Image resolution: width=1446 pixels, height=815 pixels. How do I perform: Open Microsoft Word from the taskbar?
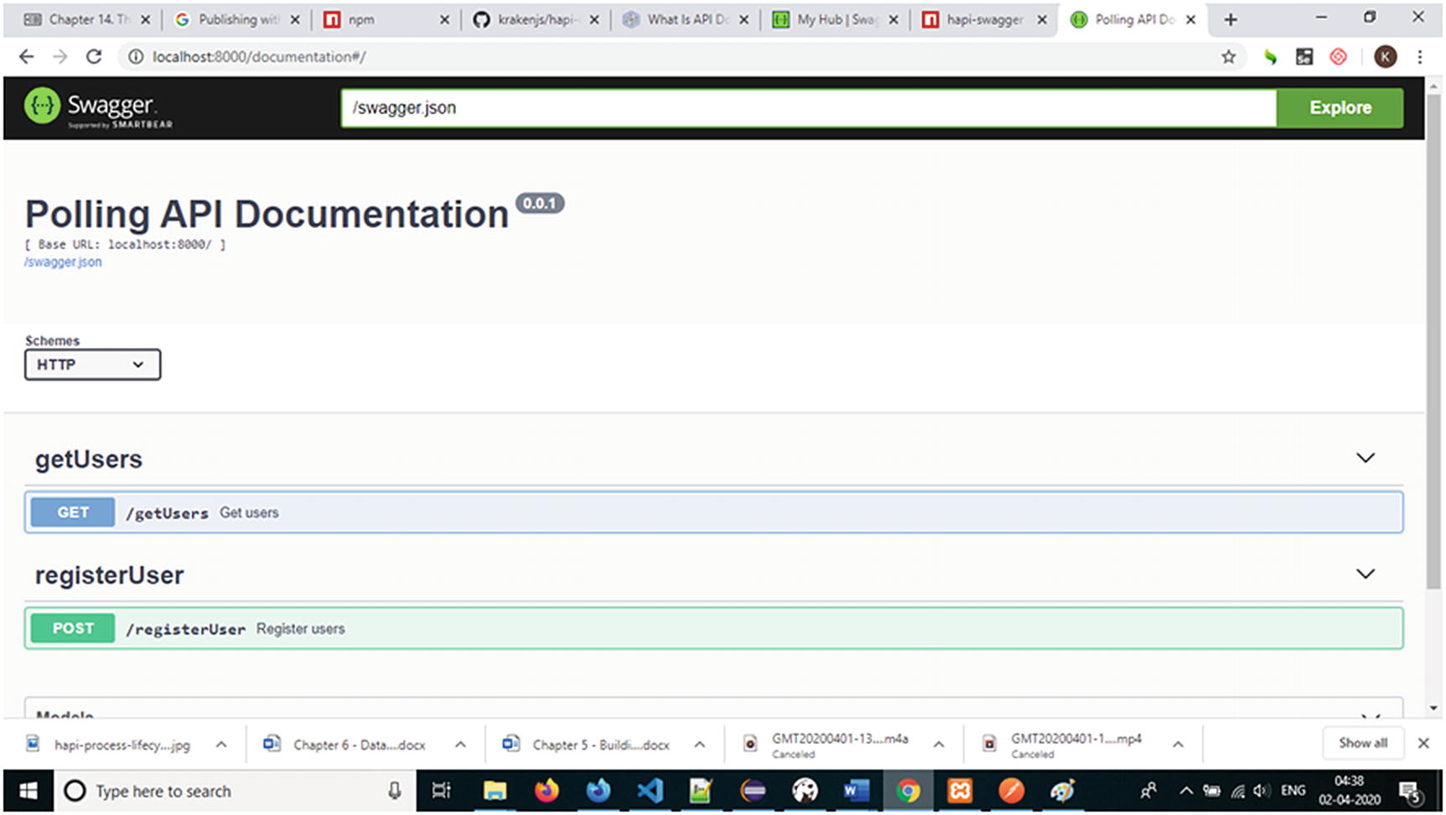pyautogui.click(x=856, y=791)
